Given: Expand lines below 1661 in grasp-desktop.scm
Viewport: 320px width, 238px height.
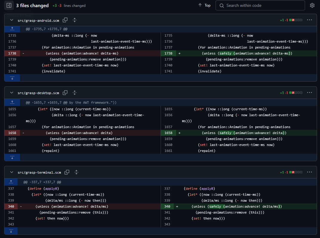Looking at the screenshot, I should pos(12,157).
